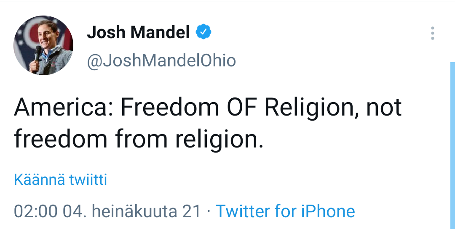This screenshot has width=455, height=229.
Task: Click the Twitter for iPhone source link
Action: [285, 211]
